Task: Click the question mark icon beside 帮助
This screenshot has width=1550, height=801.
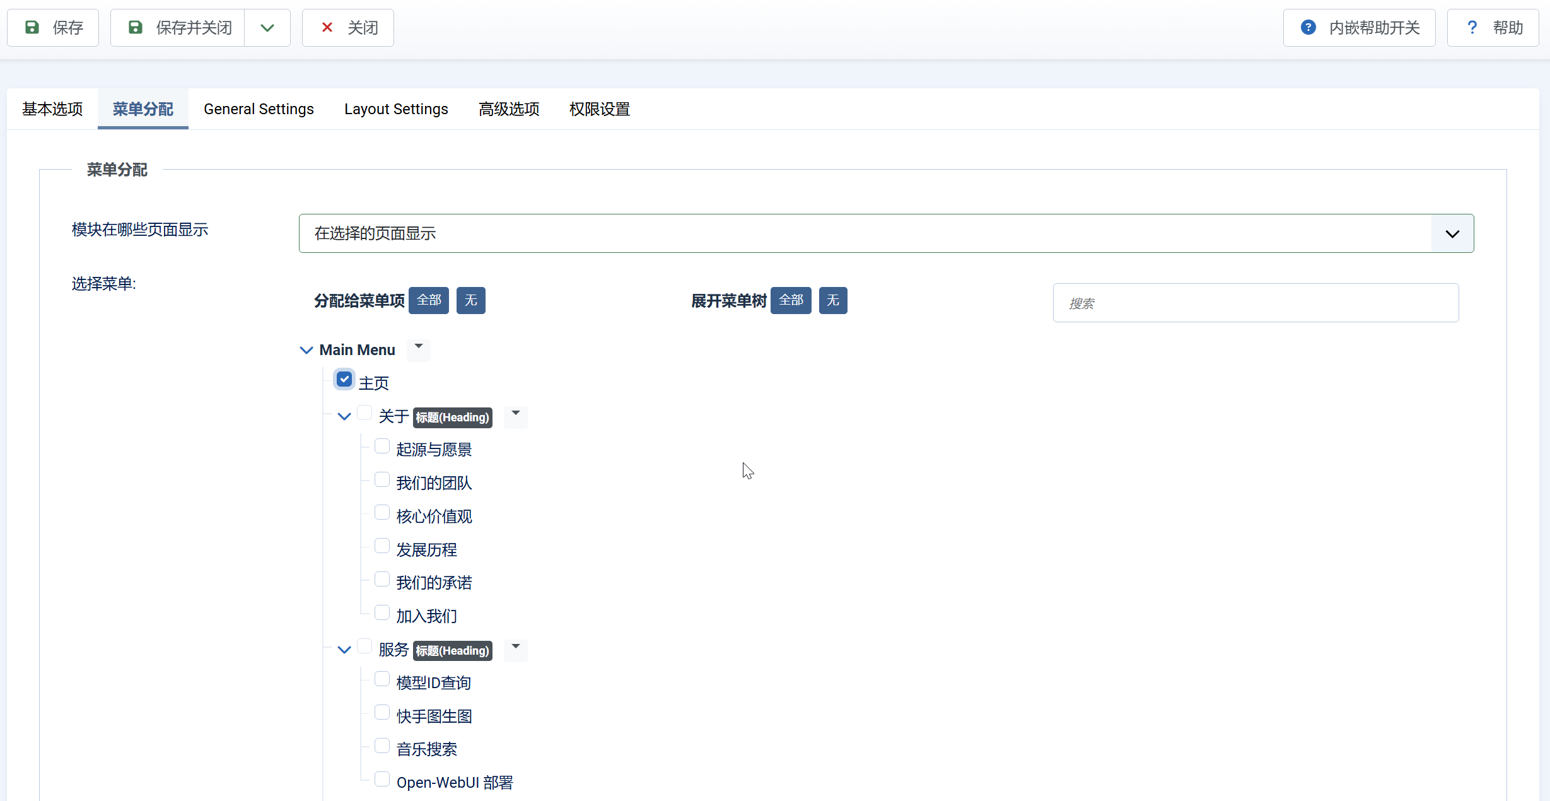Action: tap(1472, 28)
